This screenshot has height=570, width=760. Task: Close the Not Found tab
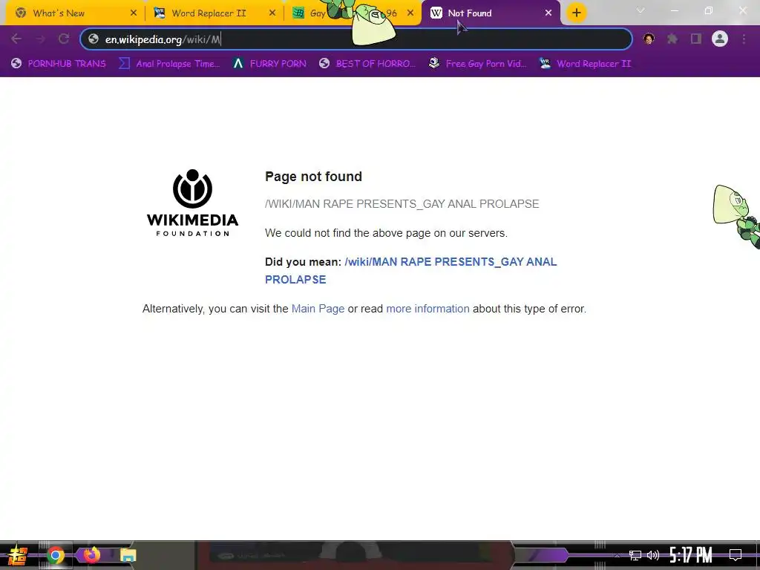pos(548,13)
